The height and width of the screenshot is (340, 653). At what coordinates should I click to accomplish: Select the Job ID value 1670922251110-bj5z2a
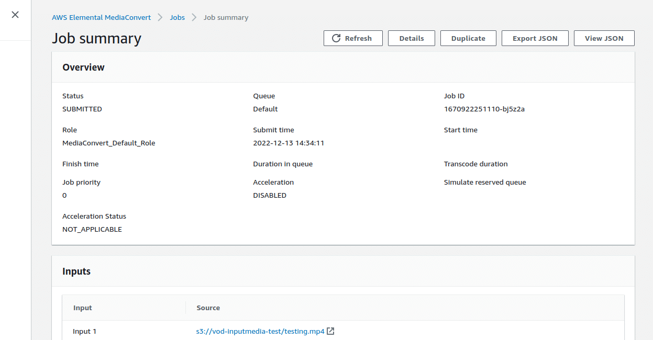pyautogui.click(x=484, y=109)
